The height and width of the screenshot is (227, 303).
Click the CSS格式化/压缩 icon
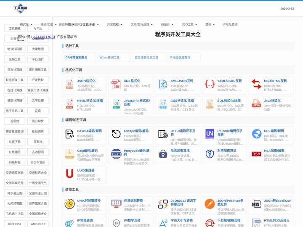(163, 104)
